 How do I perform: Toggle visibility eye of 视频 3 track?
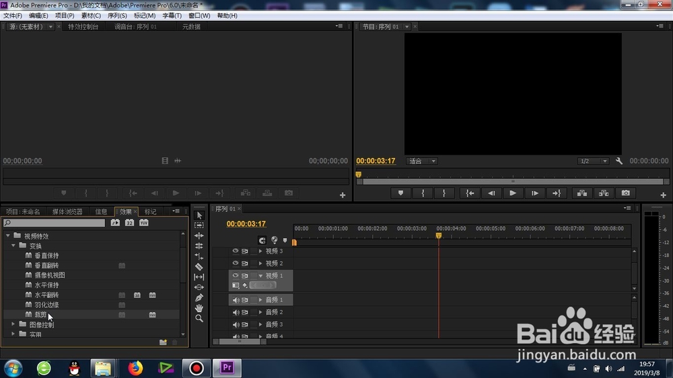point(235,251)
